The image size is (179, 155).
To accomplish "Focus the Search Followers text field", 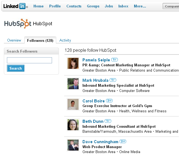I will 29,60.
